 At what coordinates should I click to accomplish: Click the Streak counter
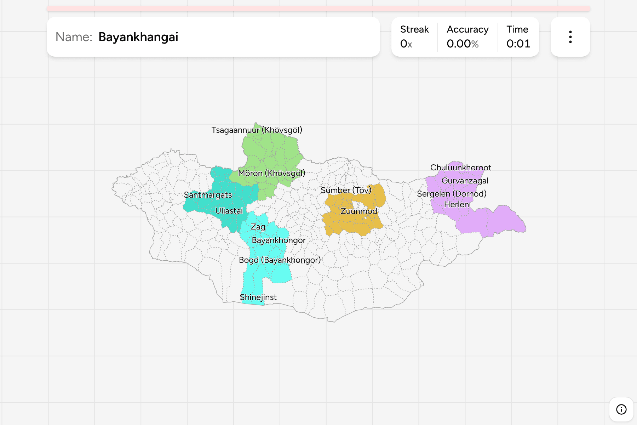click(414, 37)
